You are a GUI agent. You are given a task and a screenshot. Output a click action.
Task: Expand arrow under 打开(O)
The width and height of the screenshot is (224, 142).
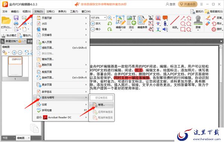[x=6, y=30]
